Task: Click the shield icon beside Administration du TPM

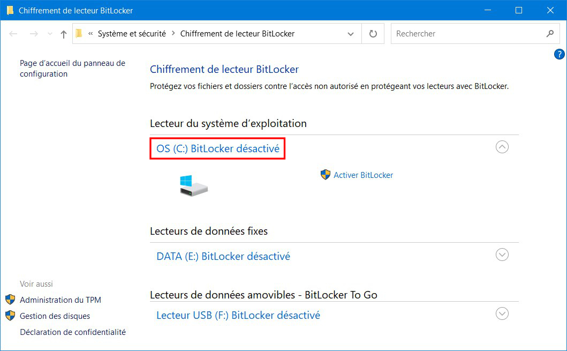Action: click(10, 300)
